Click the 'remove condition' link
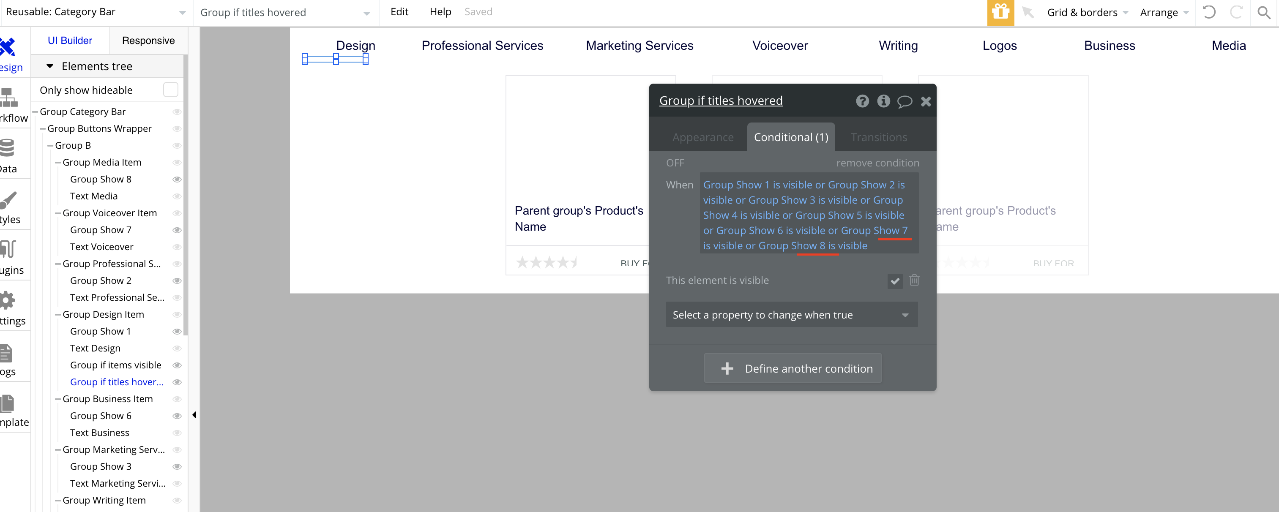The height and width of the screenshot is (512, 1279). click(x=877, y=163)
